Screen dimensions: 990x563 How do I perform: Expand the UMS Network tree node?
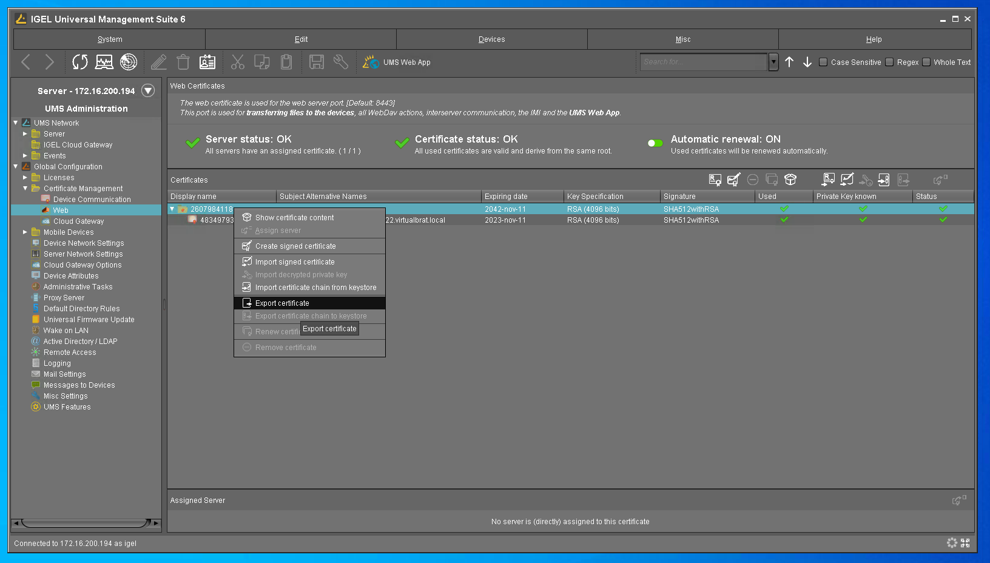pos(15,123)
